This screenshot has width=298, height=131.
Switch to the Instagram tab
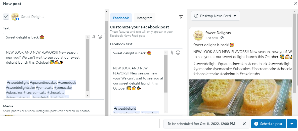coord(144,18)
